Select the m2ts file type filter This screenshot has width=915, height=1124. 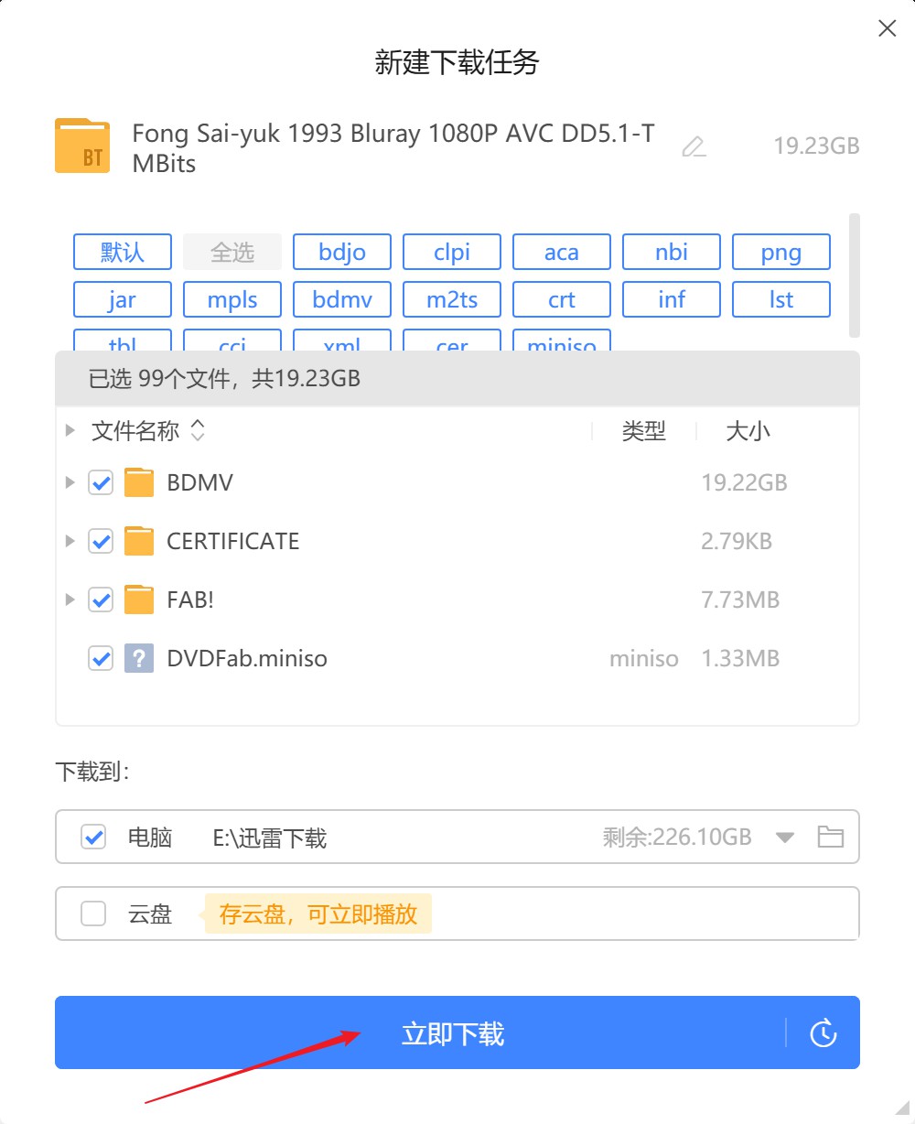click(x=452, y=299)
